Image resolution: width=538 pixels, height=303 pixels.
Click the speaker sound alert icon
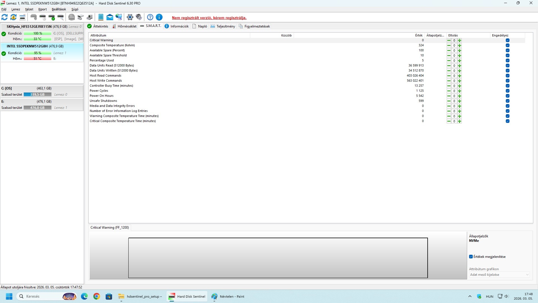[x=139, y=17]
